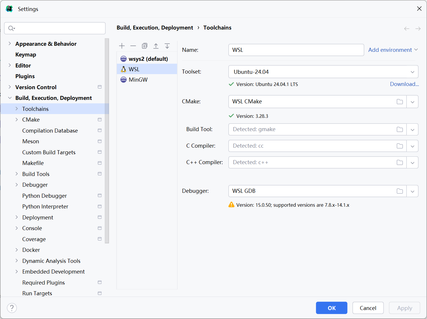Click project-level icon next to Run Targets
This screenshot has width=427, height=319.
(x=100, y=293)
